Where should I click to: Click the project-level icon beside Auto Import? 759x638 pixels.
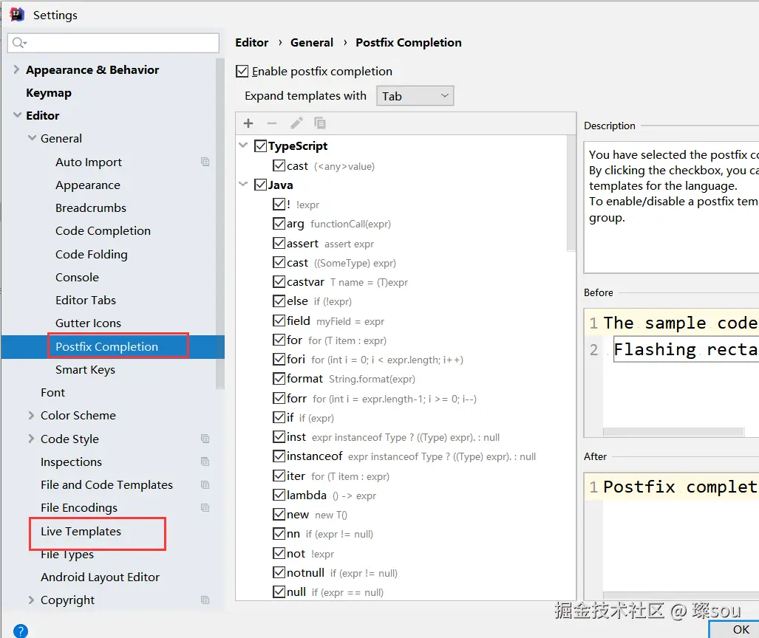pyautogui.click(x=205, y=162)
